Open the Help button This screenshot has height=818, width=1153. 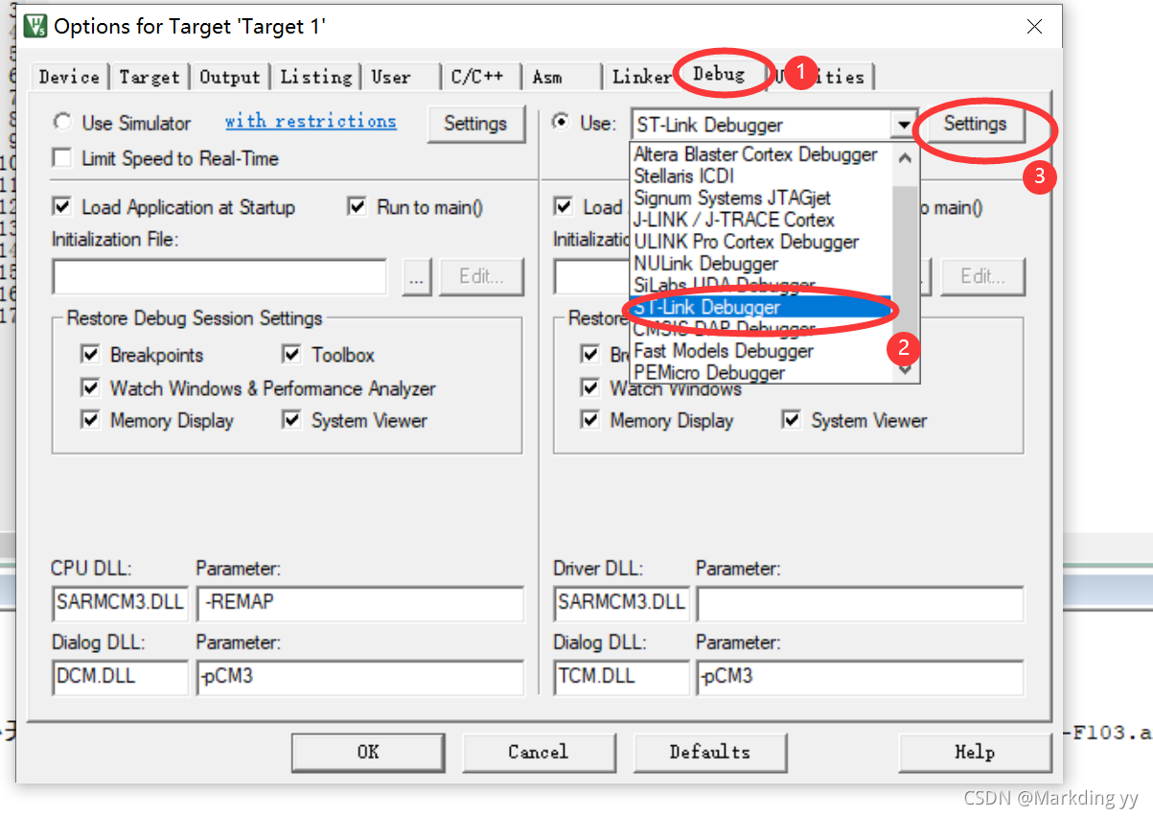(x=975, y=752)
